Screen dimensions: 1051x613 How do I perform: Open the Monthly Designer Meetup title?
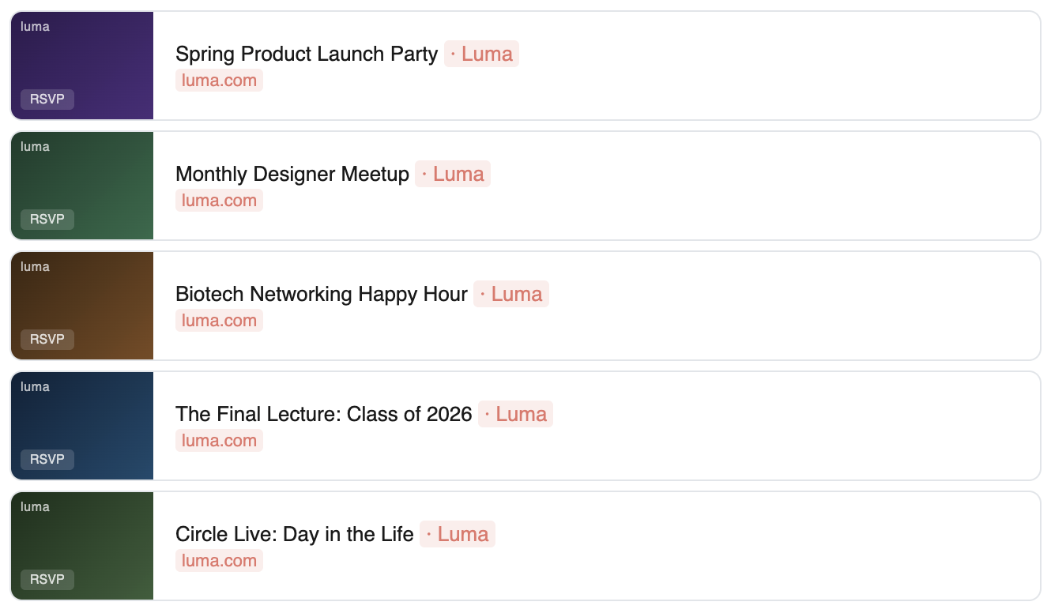(292, 174)
